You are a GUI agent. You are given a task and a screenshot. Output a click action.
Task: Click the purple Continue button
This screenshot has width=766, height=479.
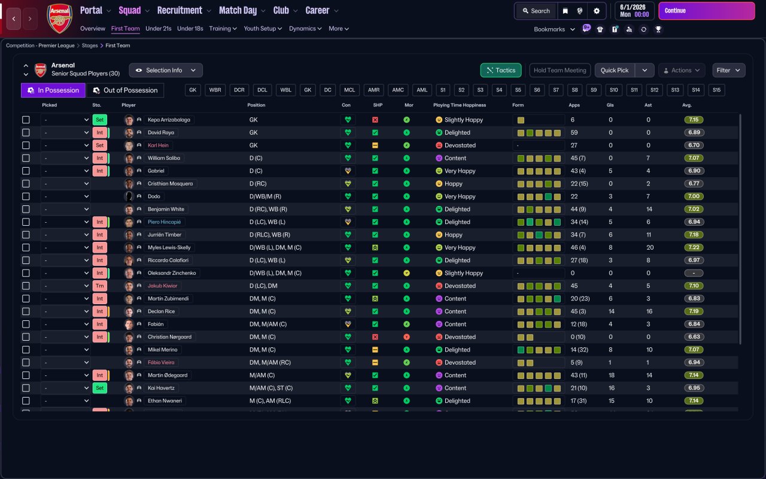pos(707,11)
